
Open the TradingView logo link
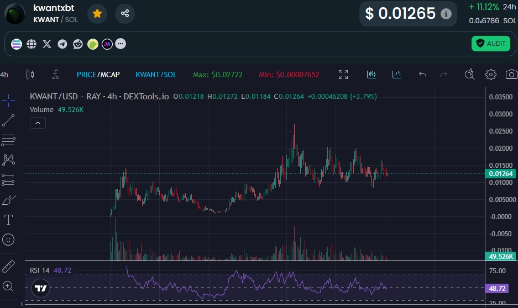41,288
